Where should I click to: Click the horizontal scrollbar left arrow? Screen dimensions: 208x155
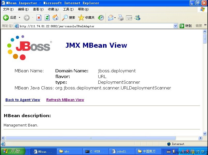click(3, 138)
